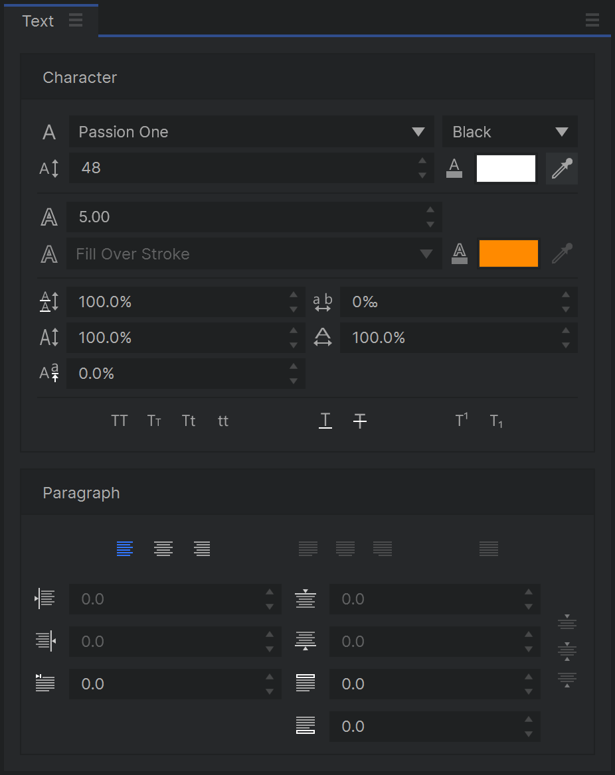This screenshot has width=615, height=775.
Task: Click the white text fill color swatch
Action: click(506, 169)
